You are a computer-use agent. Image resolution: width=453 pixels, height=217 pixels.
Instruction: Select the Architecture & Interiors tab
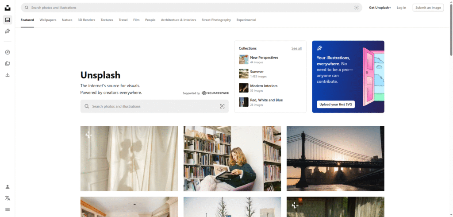(x=178, y=20)
